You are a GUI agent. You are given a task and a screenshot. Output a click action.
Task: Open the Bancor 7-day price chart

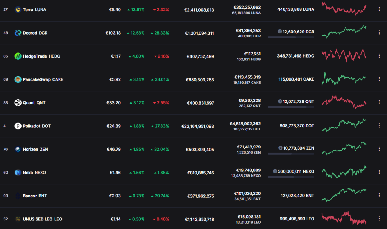344,195
